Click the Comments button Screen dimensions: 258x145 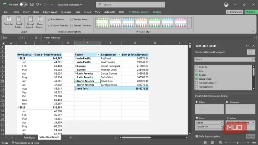234,12
